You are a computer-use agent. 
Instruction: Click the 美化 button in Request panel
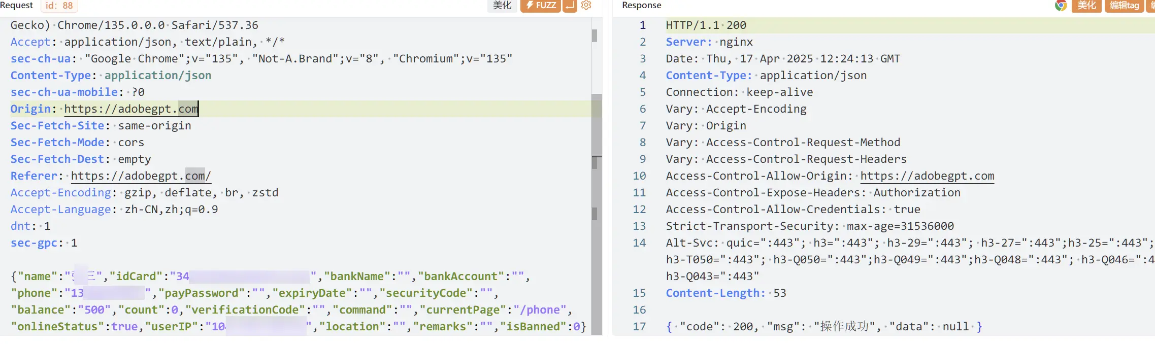tap(502, 6)
